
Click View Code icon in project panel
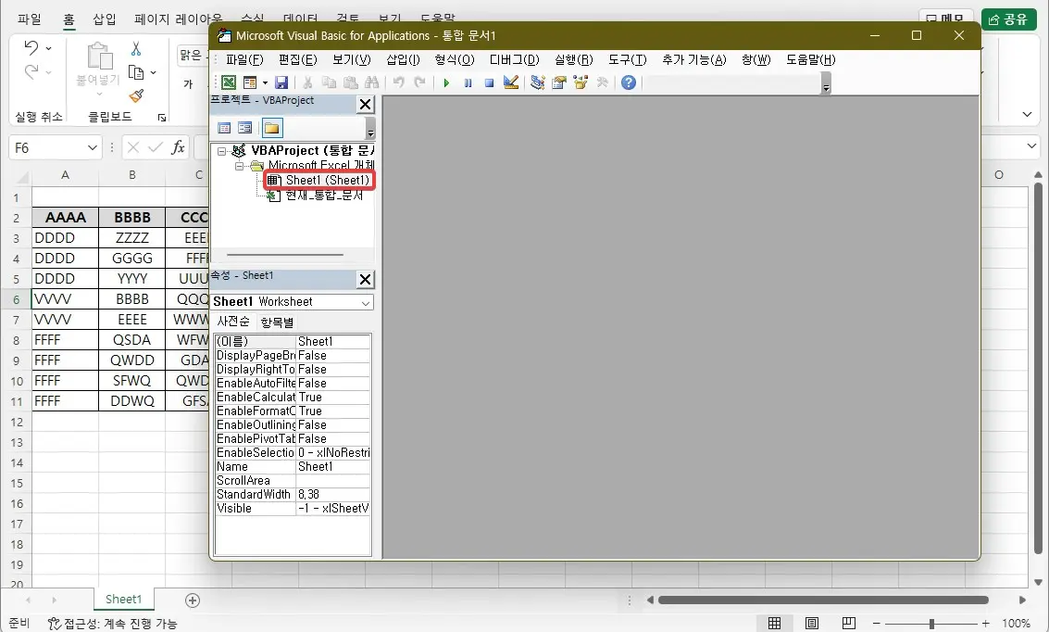(x=225, y=127)
